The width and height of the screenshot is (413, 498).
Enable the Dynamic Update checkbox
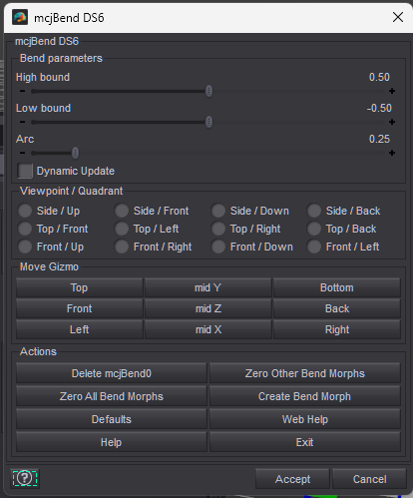tap(25, 171)
